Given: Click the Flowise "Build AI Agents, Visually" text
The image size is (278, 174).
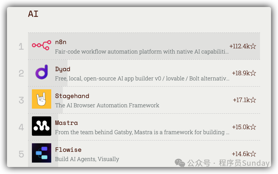Looking at the screenshot, I should coord(87,159).
